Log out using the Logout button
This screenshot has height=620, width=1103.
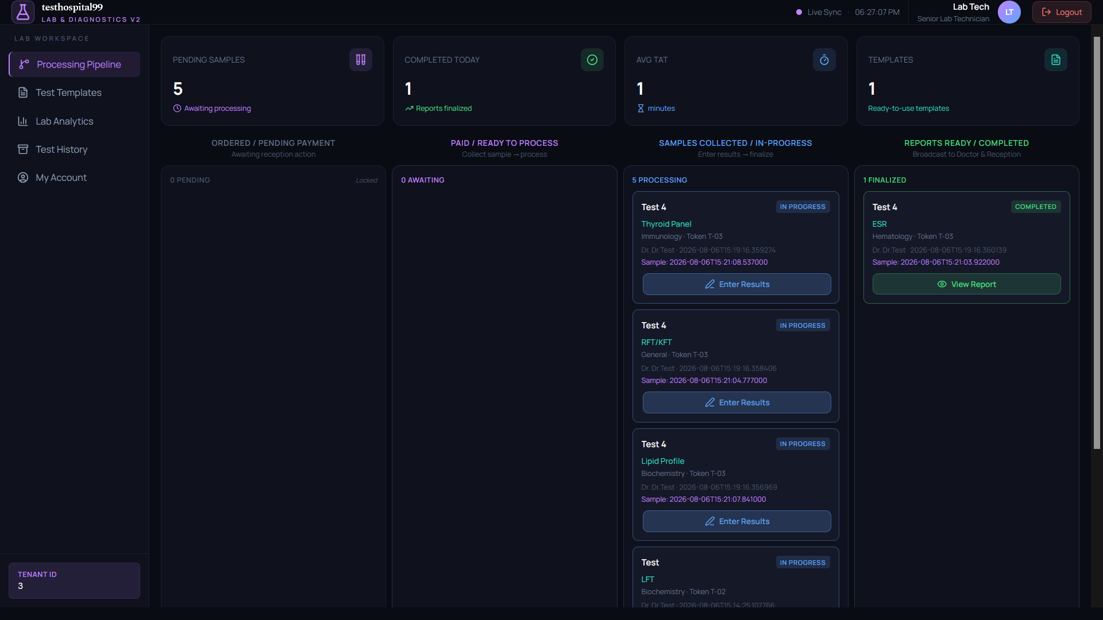[x=1062, y=12]
